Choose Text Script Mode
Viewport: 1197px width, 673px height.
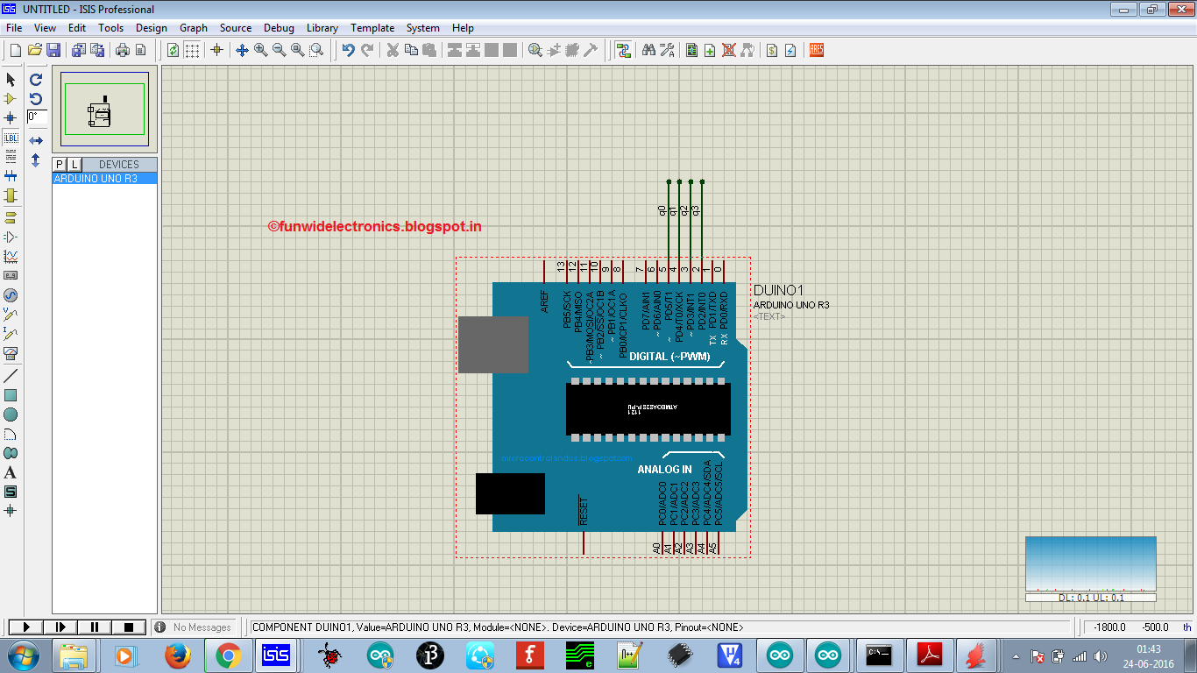click(x=11, y=157)
